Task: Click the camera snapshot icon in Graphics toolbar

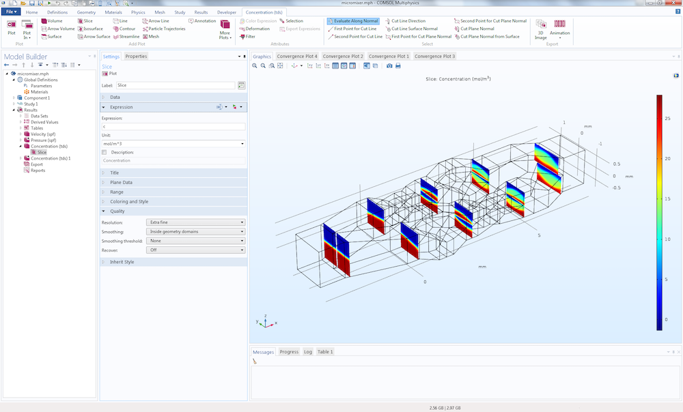Action: coord(389,65)
